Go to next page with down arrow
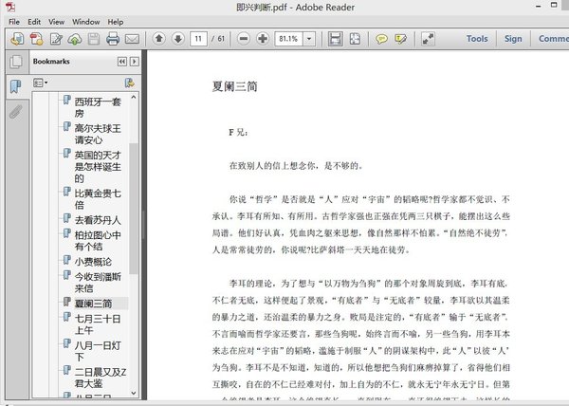 tap(178, 38)
